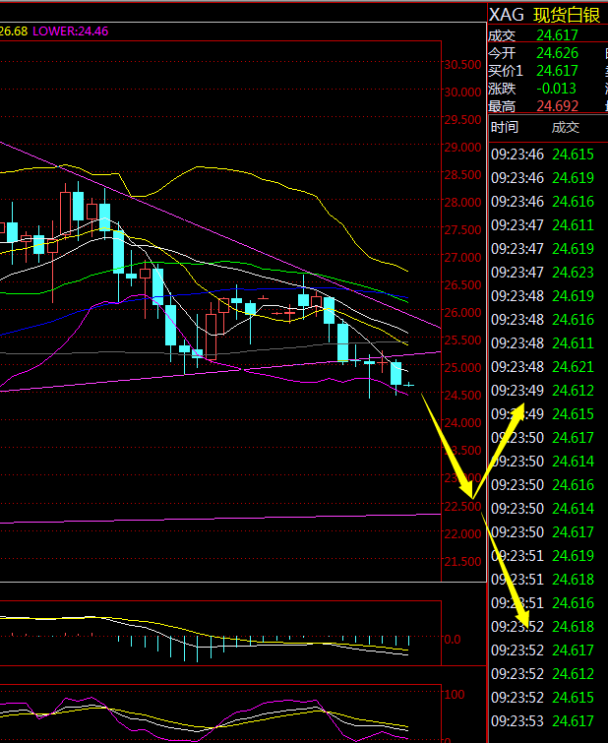Select the 09:23:49 tick row priced 24.612
The height and width of the screenshot is (743, 608).
click(x=547, y=391)
